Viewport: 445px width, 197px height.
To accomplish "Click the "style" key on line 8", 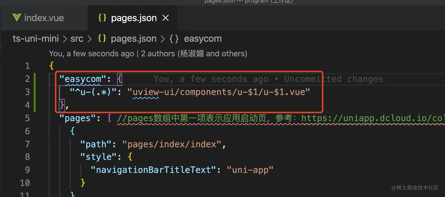I will (x=99, y=157).
